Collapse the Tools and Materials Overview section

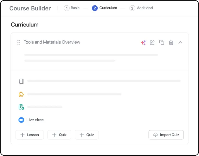click(180, 42)
